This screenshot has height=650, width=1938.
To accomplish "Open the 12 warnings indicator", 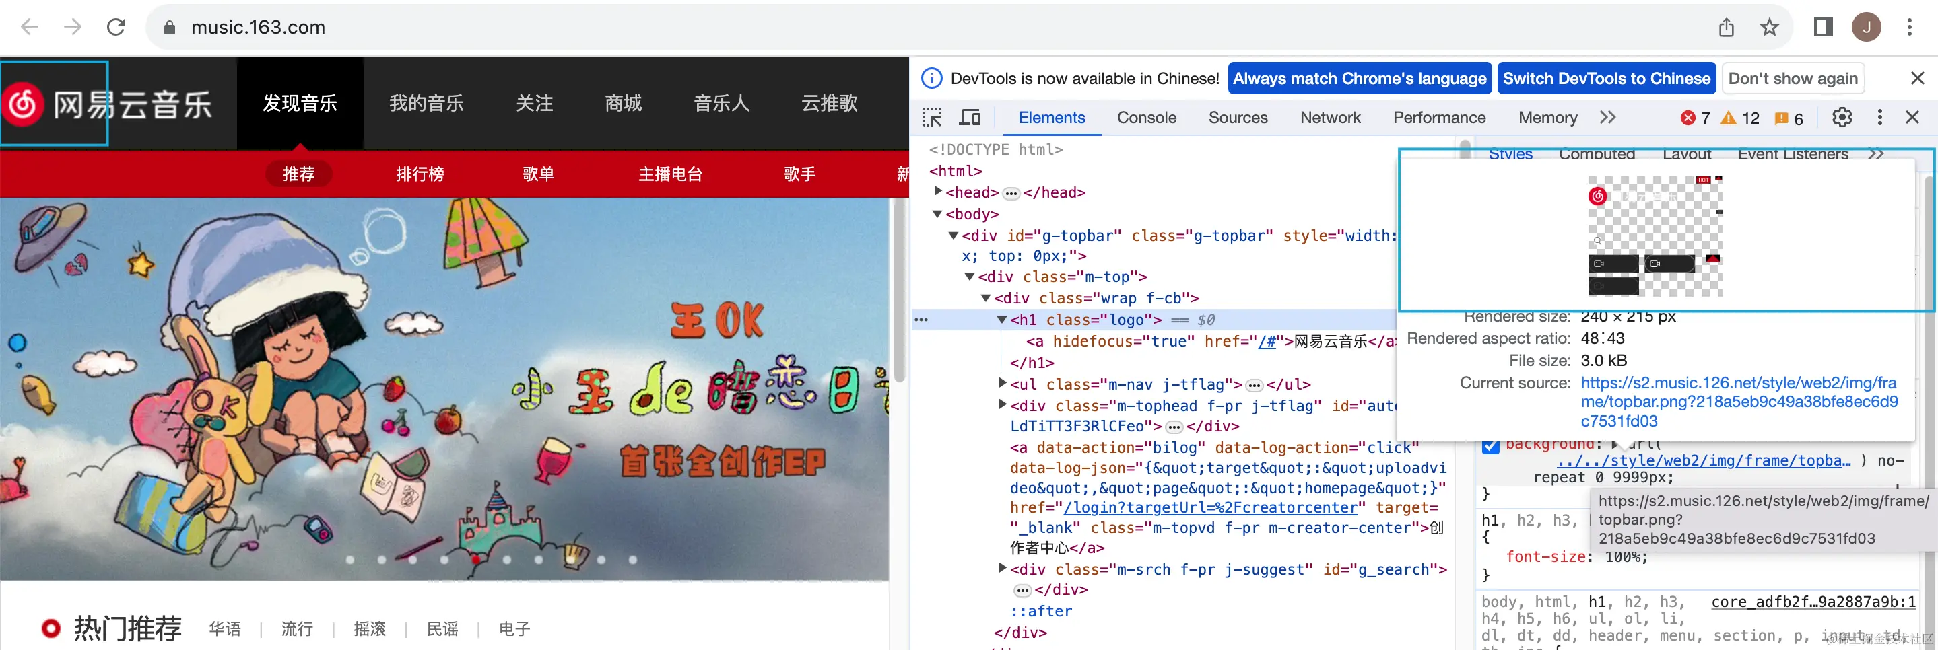I will (x=1740, y=118).
